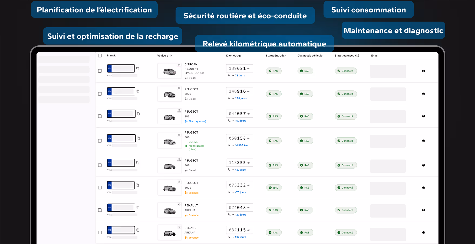View details of the Citroen Grand C4 row
The width and height of the screenshot is (475, 244).
(424, 71)
